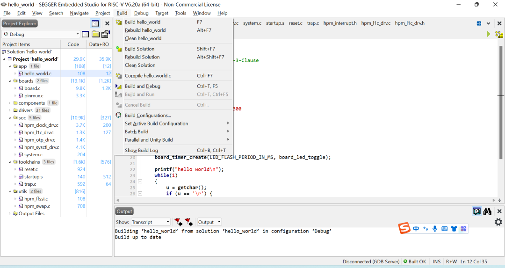Select hpm_sysctl_drv.c in tree
The width and height of the screenshot is (505, 268).
click(42, 147)
